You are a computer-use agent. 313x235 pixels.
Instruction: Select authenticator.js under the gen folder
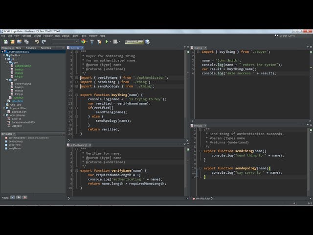[x=23, y=66]
